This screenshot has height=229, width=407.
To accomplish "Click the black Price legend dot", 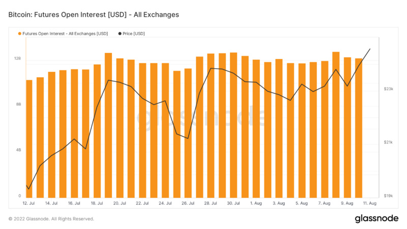I will 120,34.
